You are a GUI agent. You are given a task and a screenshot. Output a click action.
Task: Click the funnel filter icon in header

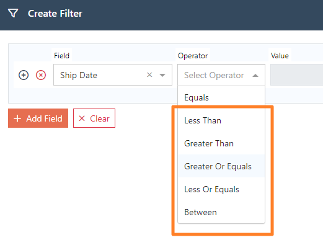point(13,13)
